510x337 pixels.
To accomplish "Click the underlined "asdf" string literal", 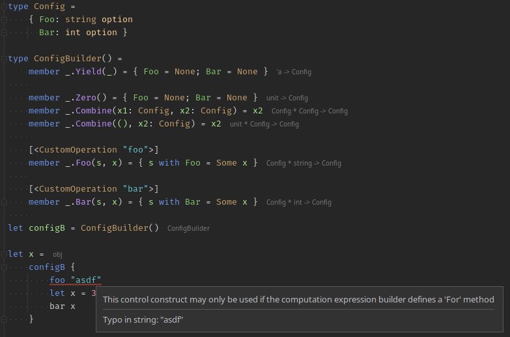I will tap(86, 280).
